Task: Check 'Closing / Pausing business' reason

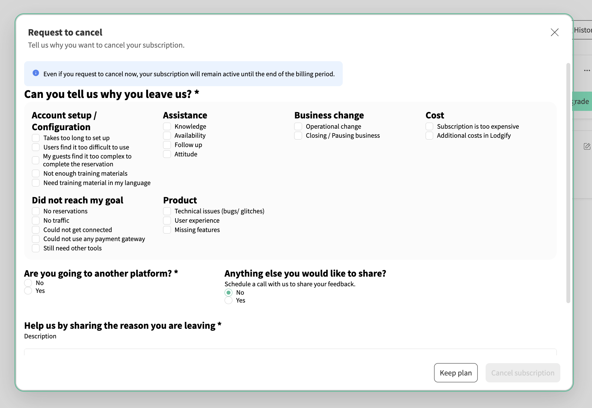Action: (x=298, y=136)
